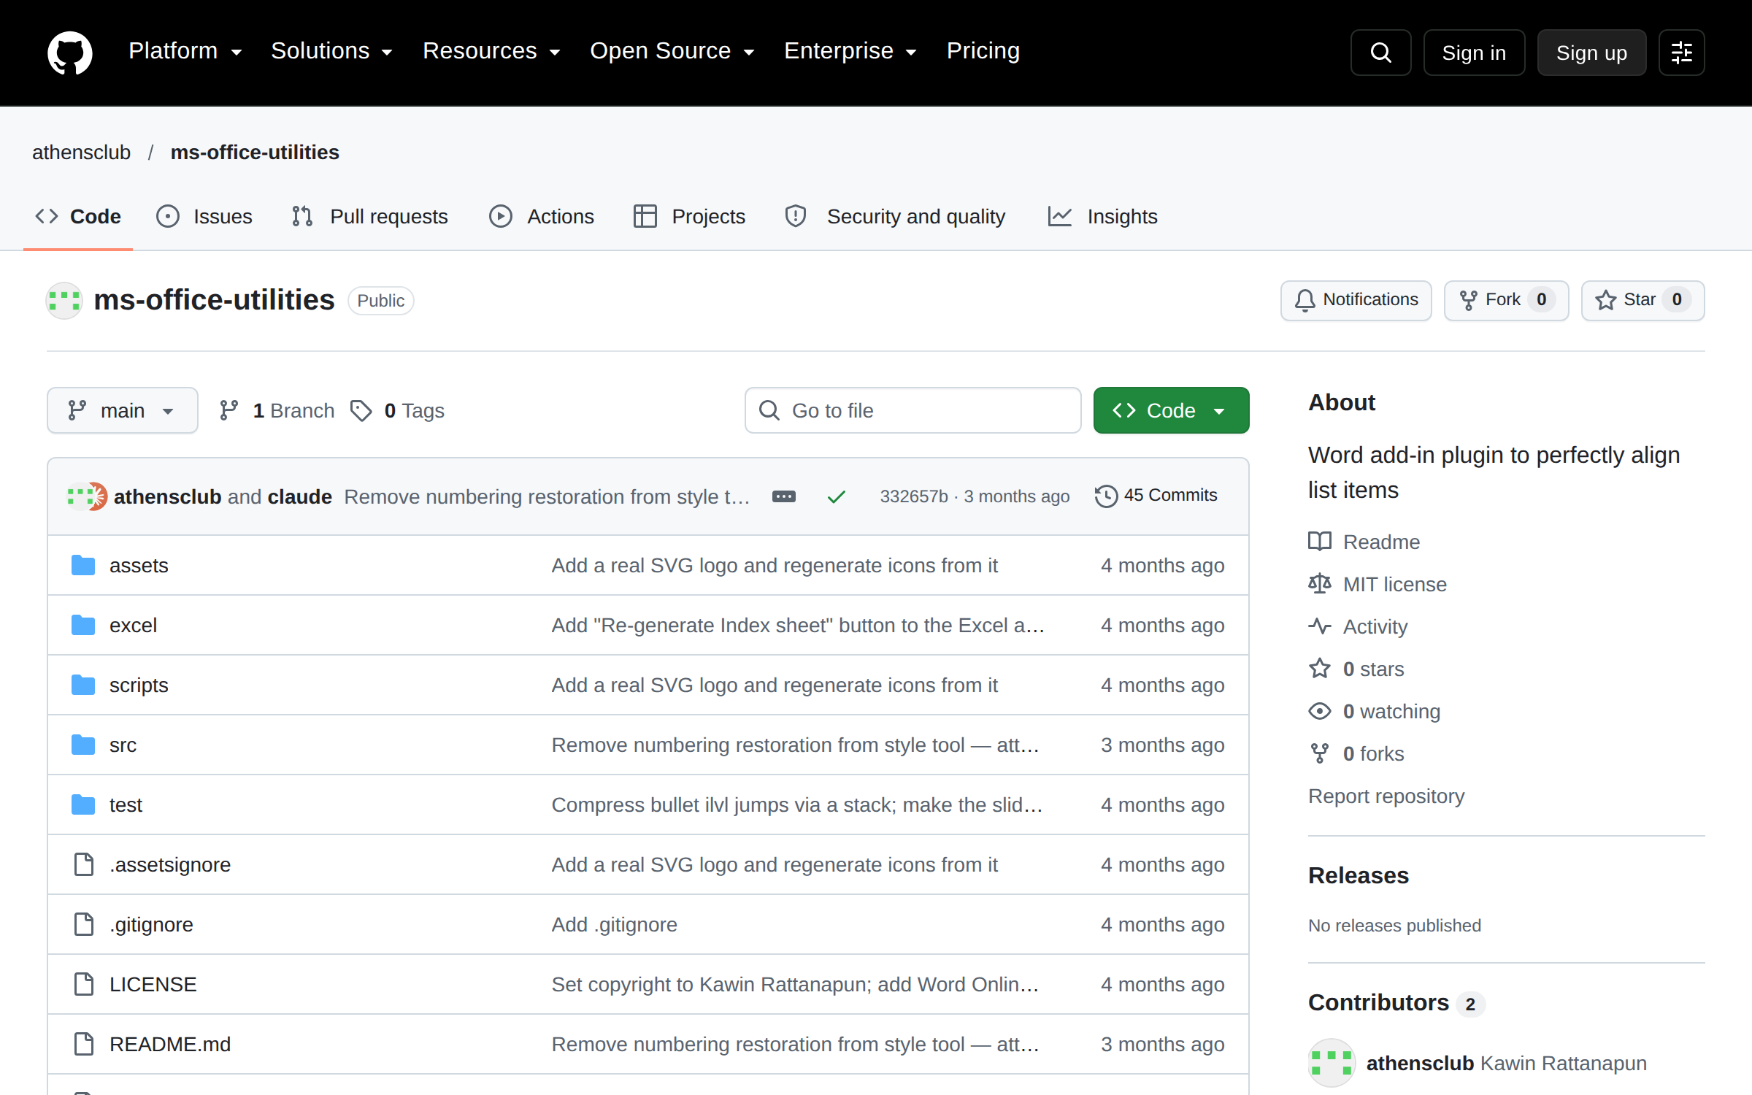Click the LICENSE file icon
1752x1095 pixels.
[84, 984]
